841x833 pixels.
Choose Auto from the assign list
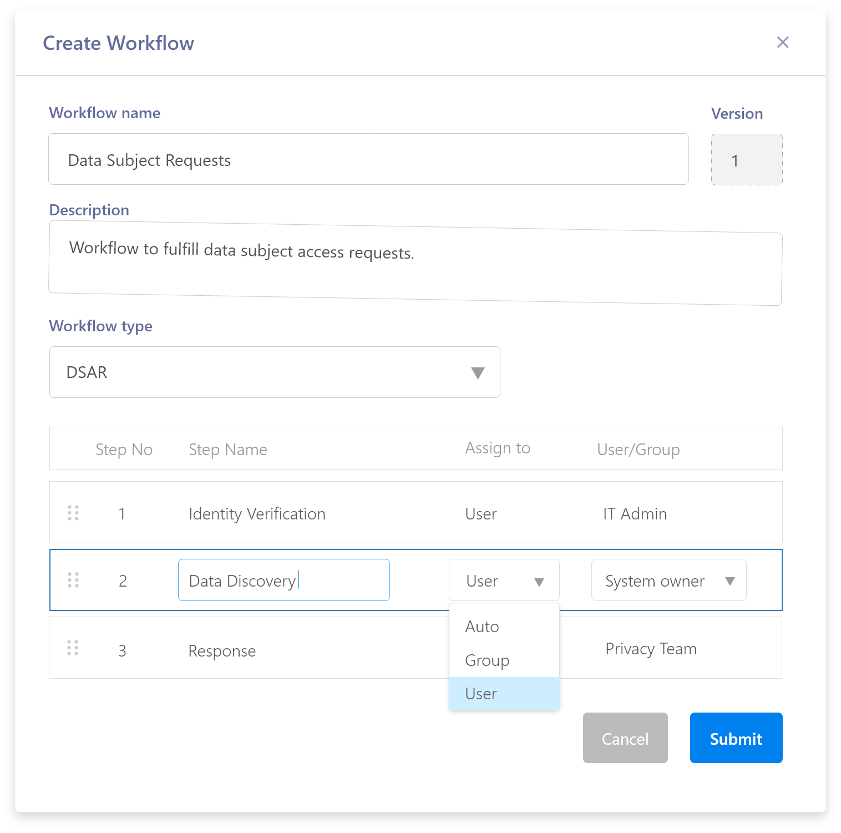[504, 627]
